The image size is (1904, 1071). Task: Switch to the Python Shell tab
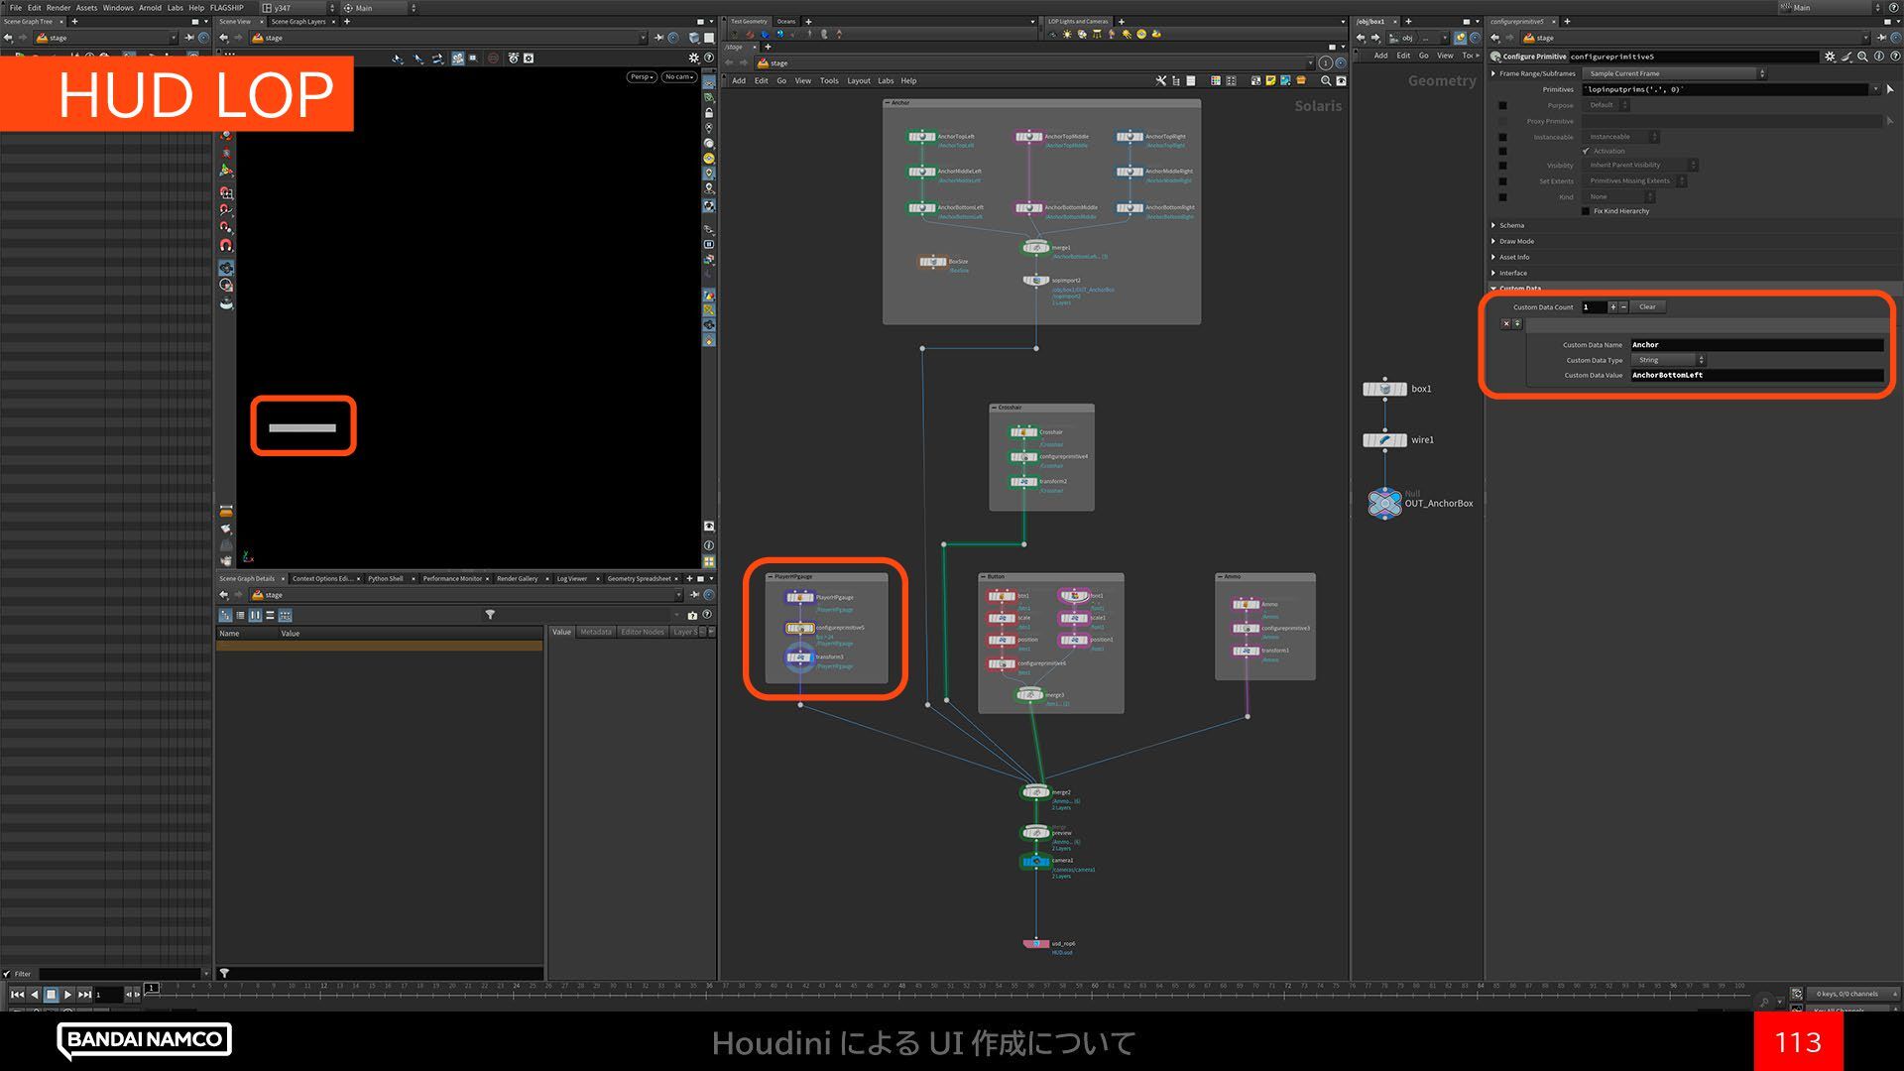pyautogui.click(x=385, y=578)
